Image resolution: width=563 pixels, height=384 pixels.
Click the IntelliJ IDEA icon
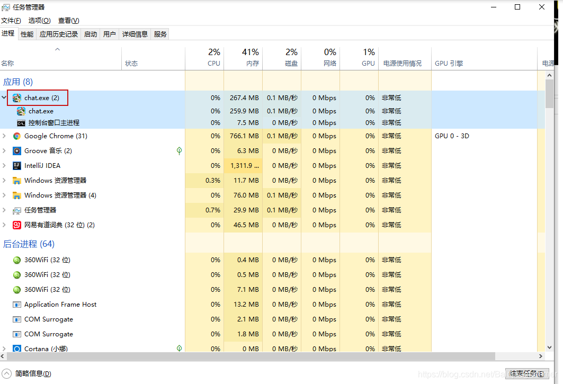17,166
